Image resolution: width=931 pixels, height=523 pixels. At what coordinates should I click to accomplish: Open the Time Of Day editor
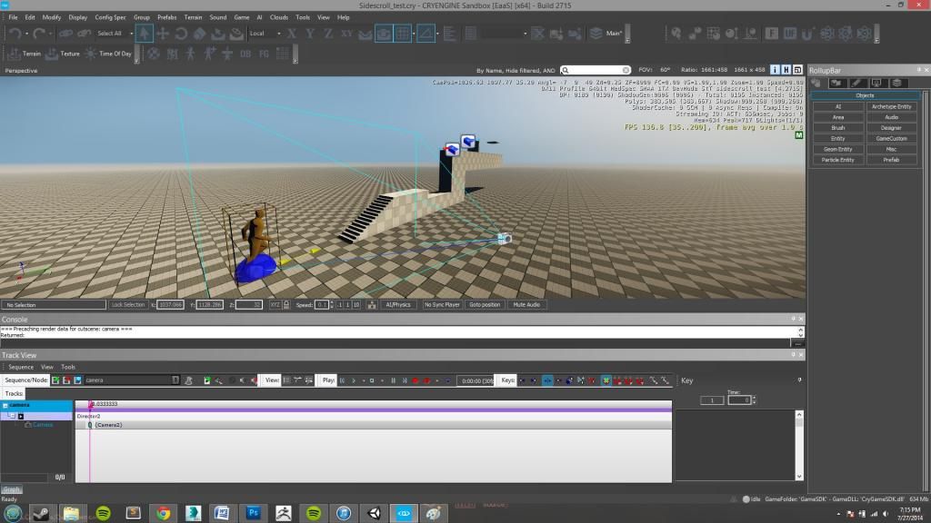[109, 54]
